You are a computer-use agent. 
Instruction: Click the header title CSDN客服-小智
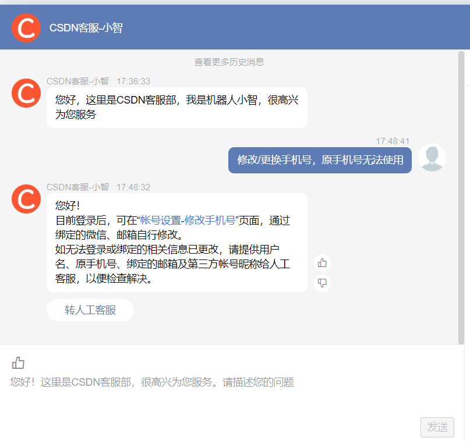(x=86, y=28)
